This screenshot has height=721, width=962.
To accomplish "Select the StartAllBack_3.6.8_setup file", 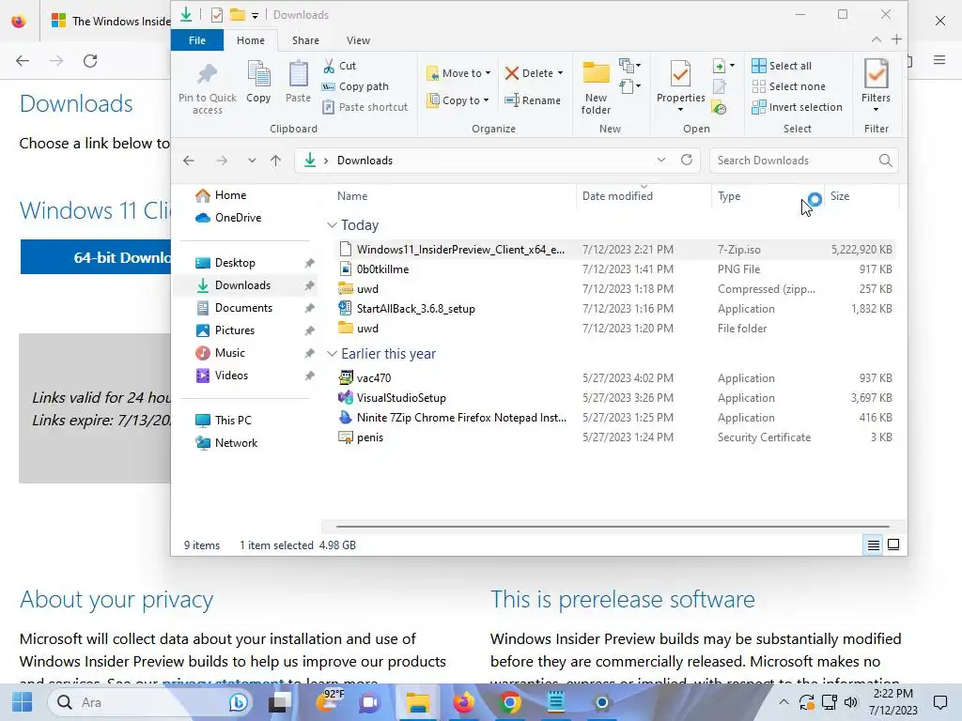I will (x=416, y=308).
